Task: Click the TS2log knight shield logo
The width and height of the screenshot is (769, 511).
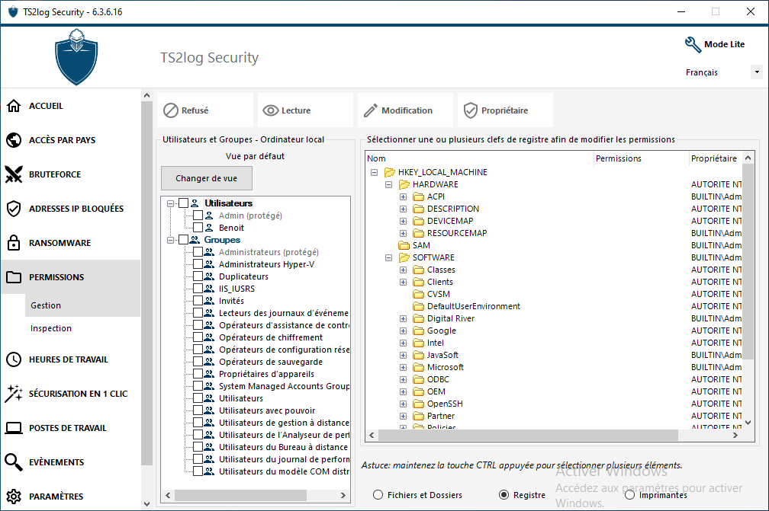Action: [76, 57]
